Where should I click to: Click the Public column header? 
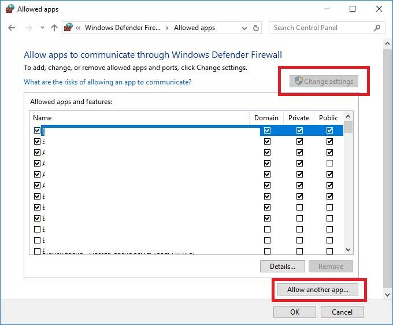(x=328, y=118)
